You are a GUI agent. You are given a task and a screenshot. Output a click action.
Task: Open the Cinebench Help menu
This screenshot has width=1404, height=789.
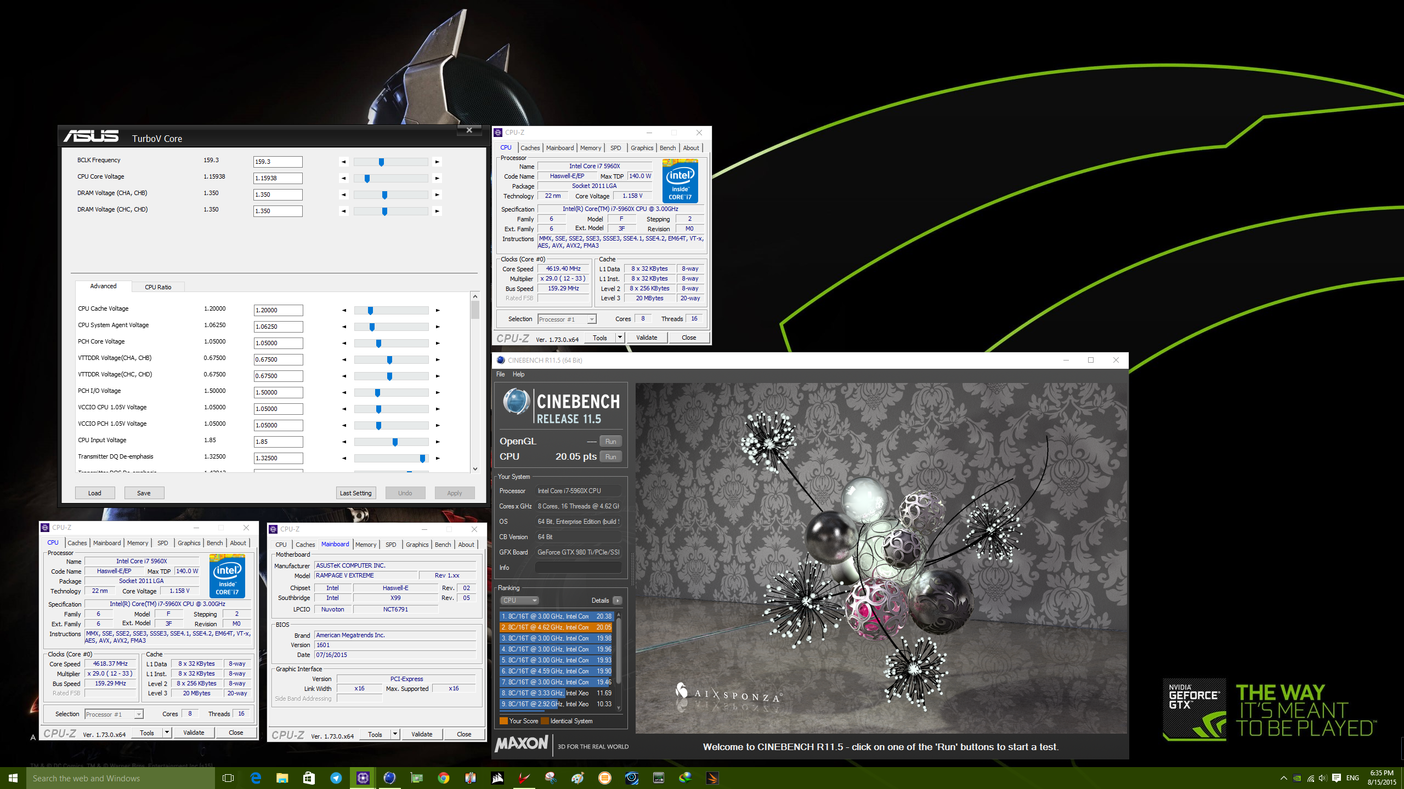[518, 374]
